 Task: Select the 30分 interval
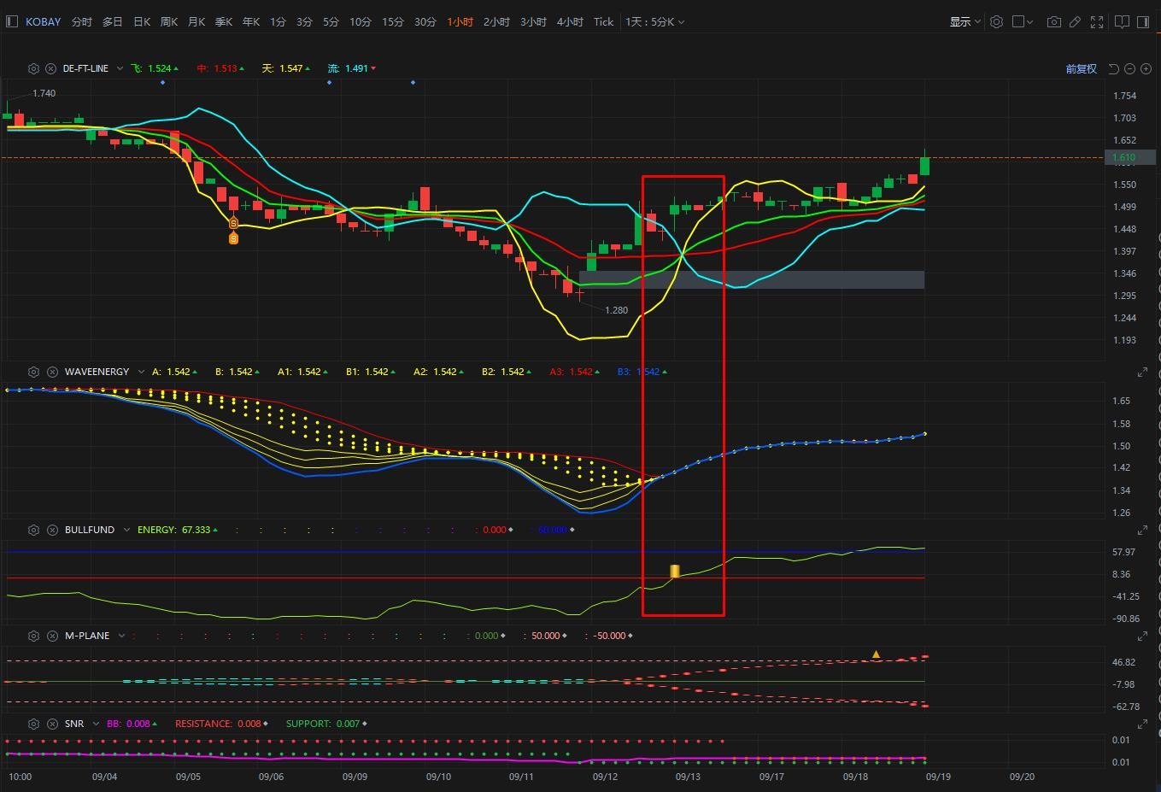425,21
